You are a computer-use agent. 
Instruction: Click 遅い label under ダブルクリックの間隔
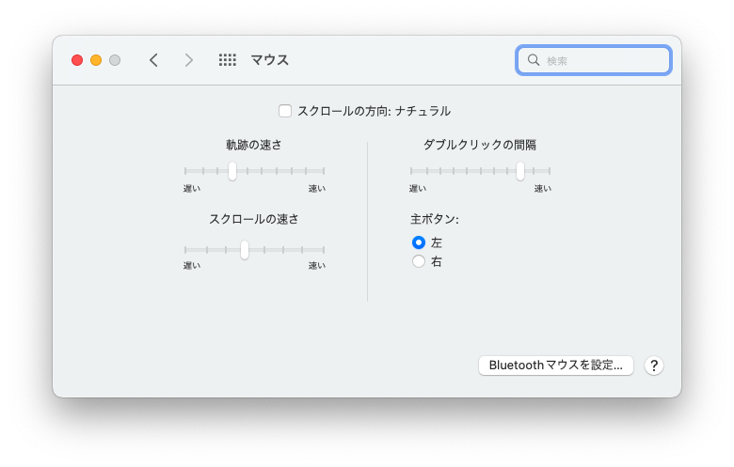coord(418,188)
